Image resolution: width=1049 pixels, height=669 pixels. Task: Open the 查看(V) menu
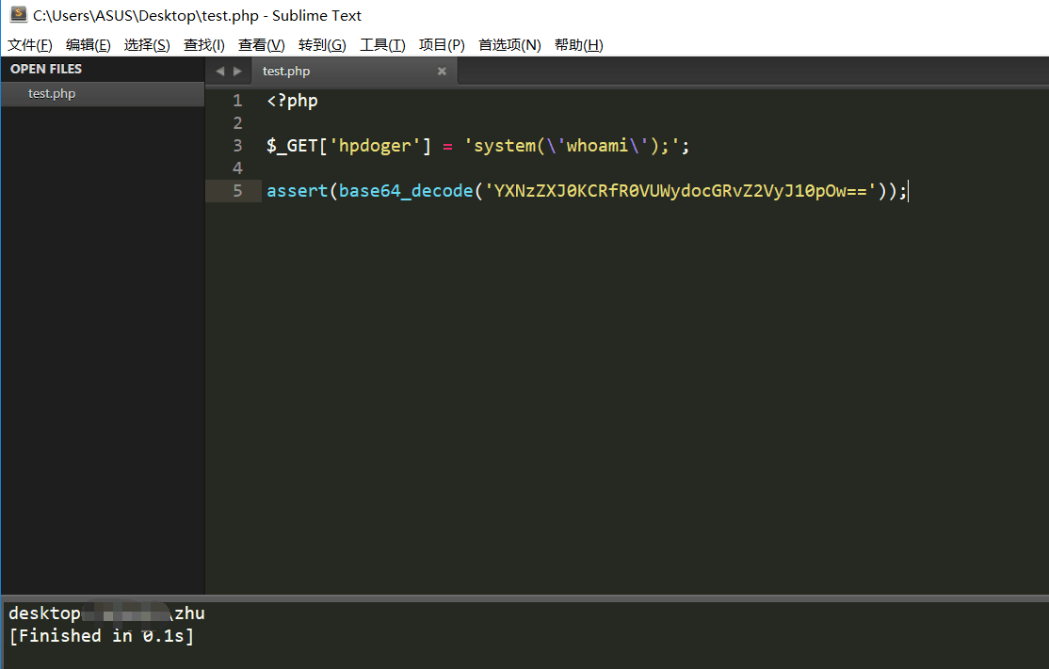(x=262, y=45)
